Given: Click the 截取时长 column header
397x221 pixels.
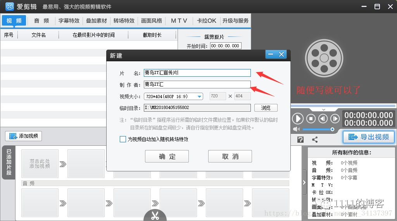Looking at the screenshot, I should [152, 35].
